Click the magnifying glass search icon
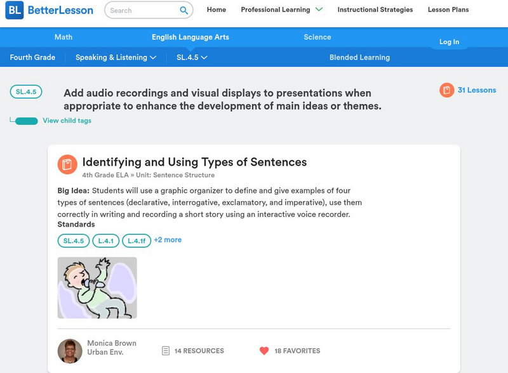 (x=184, y=10)
